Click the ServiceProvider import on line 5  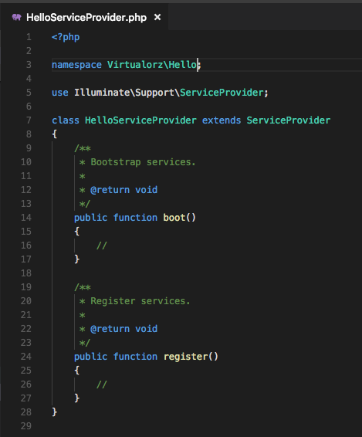point(222,93)
